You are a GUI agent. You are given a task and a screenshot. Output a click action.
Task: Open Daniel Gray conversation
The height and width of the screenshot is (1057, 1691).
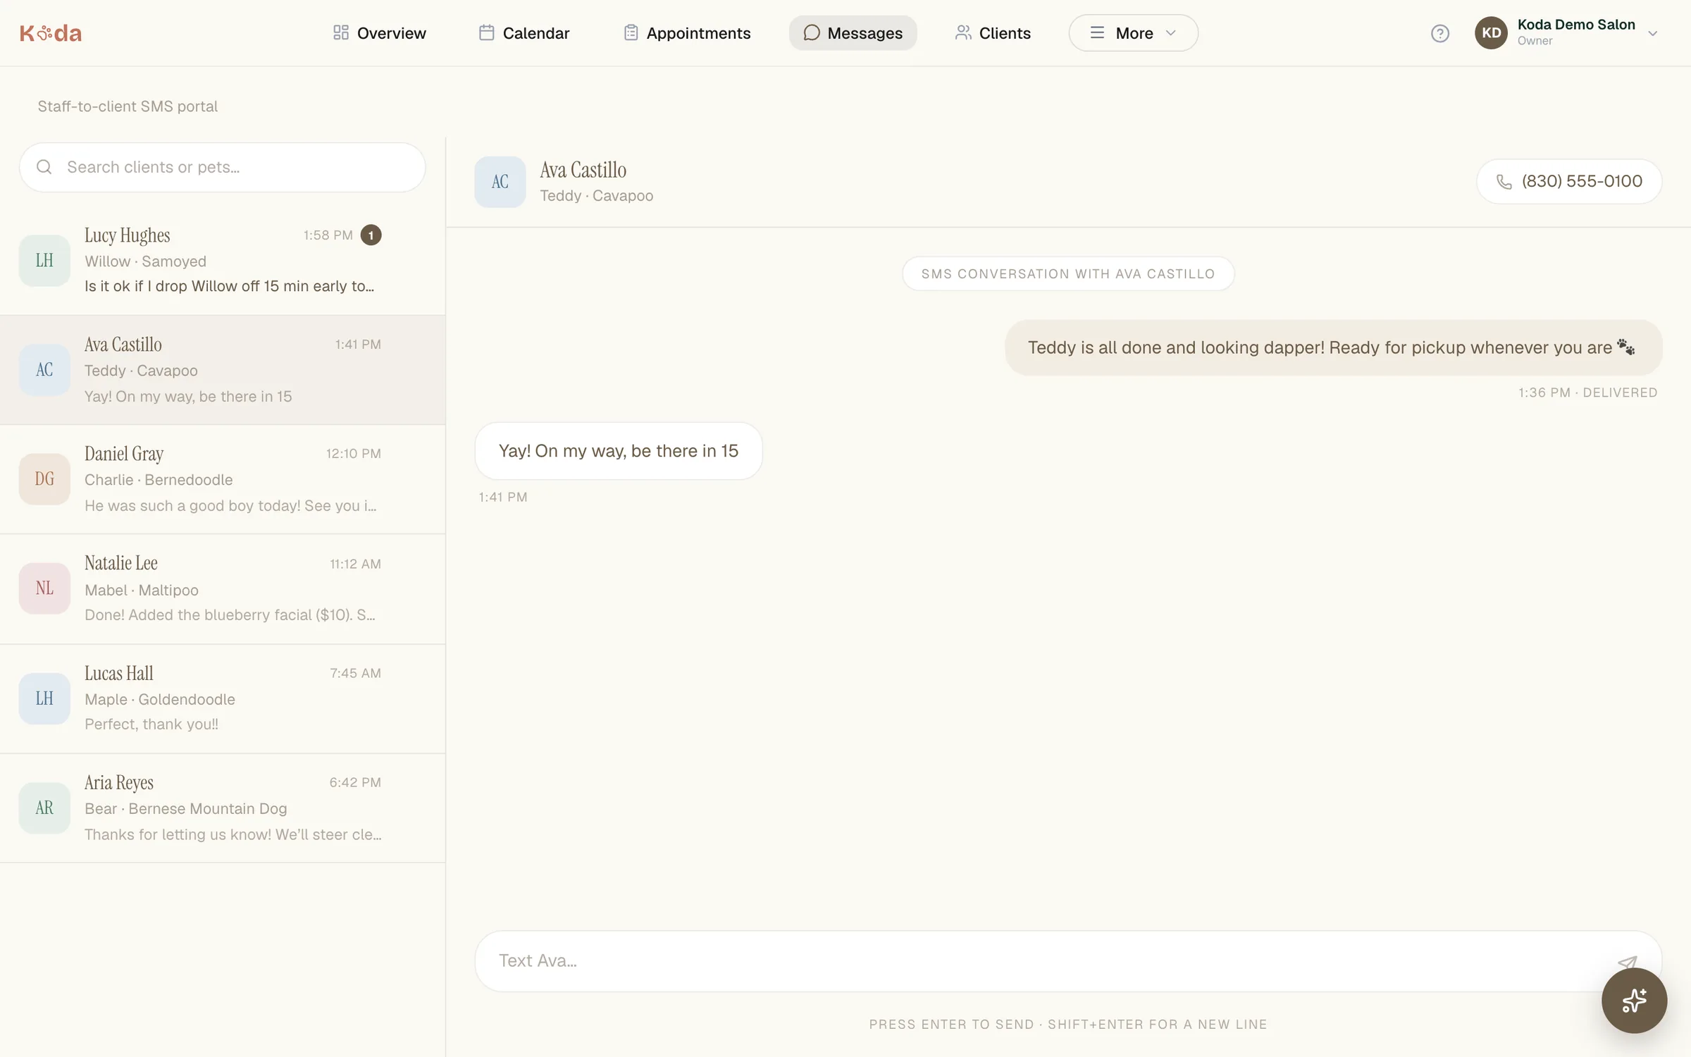223,479
